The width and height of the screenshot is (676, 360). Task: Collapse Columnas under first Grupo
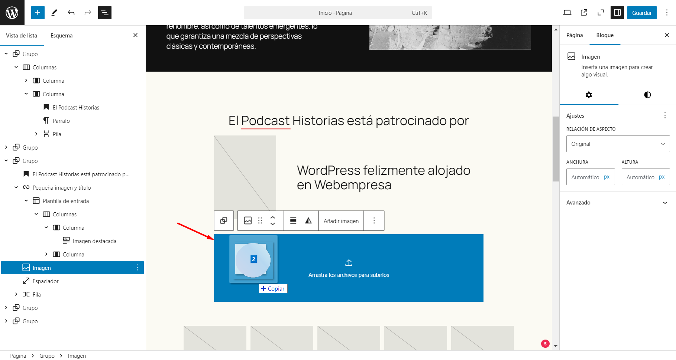click(16, 67)
